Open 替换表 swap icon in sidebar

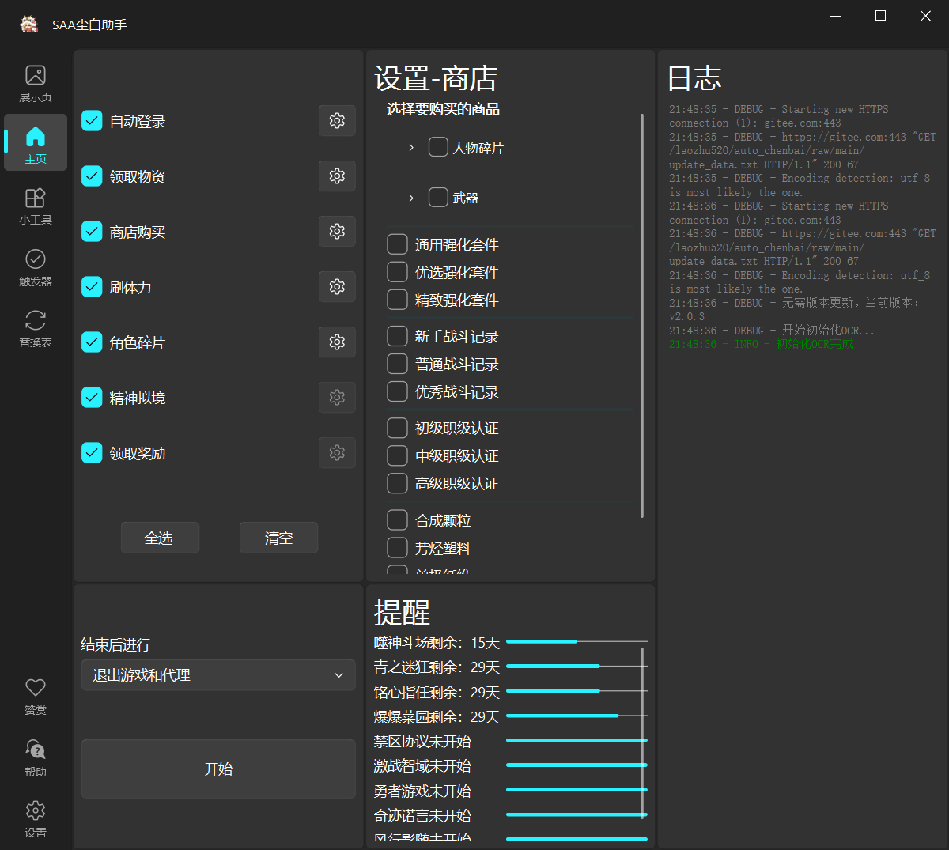pos(36,328)
